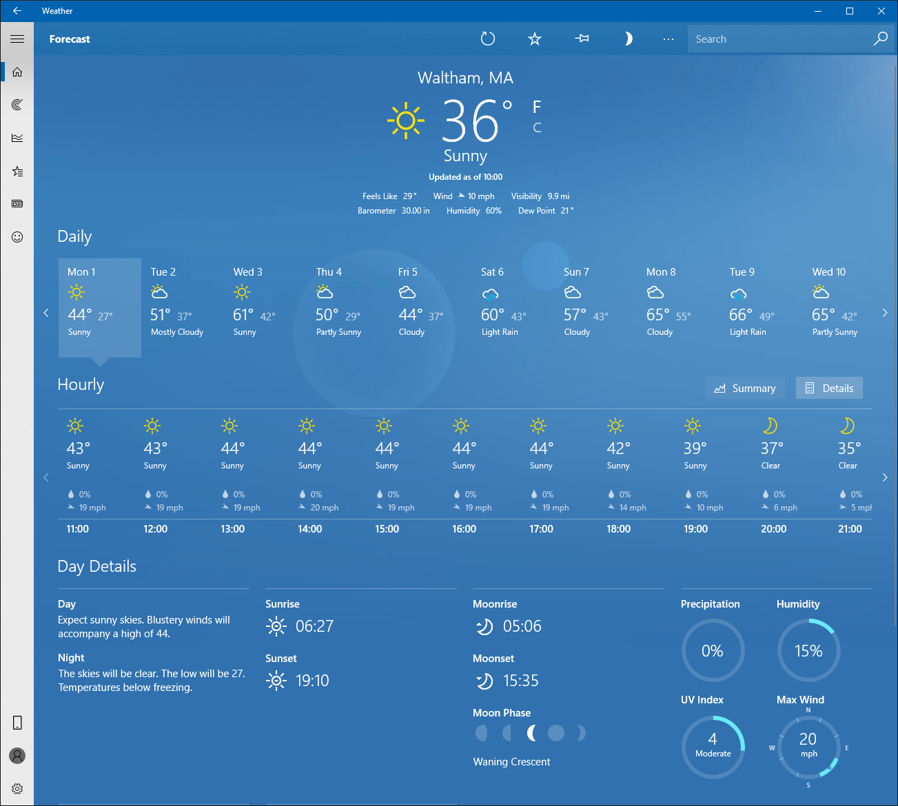Click the vertical scrollbar on right edge
Viewport: 898px width, 806px height.
tap(895, 344)
